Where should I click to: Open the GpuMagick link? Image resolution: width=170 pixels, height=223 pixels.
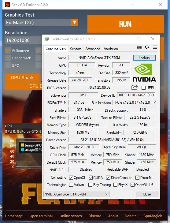[x=153, y=216]
